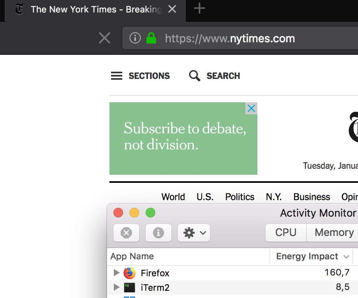The width and height of the screenshot is (358, 298).
Task: Open the Business section link
Action: [312, 197]
